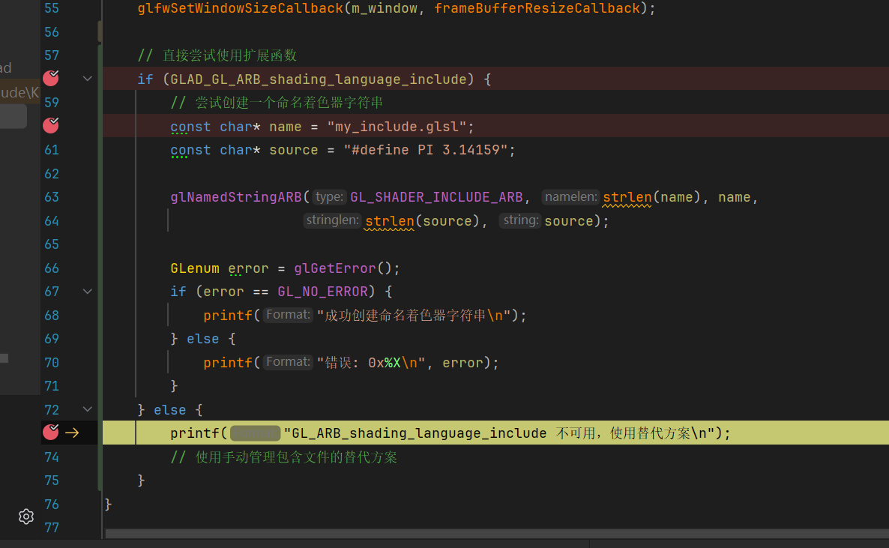Collapse the else block fold arrow at line 72

click(87, 409)
